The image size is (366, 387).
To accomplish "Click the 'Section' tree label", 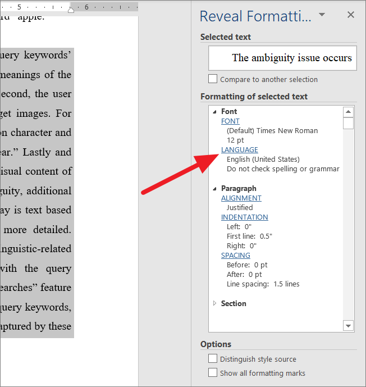I will pos(234,303).
